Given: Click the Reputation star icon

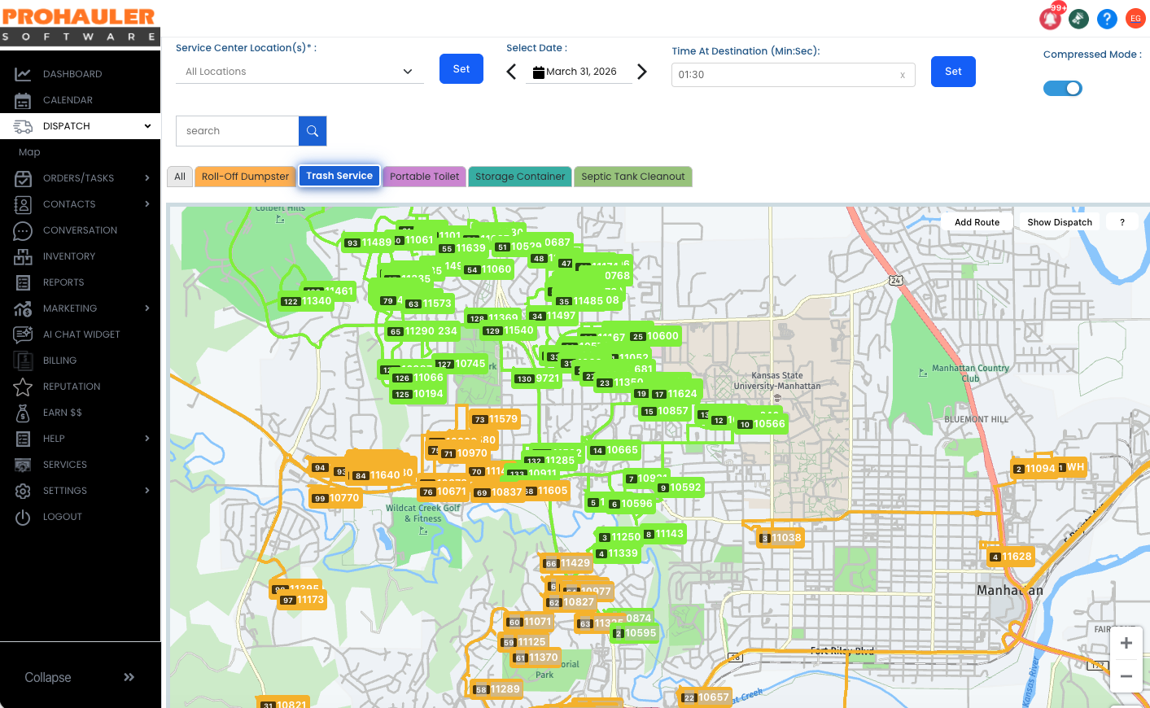Looking at the screenshot, I should pos(23,387).
